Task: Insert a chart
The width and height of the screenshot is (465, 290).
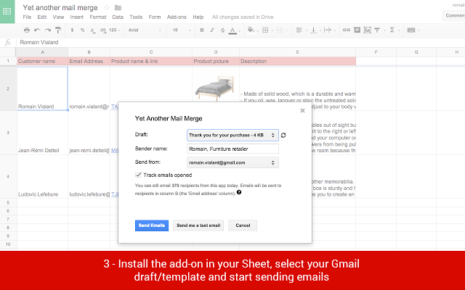Action: [x=368, y=30]
